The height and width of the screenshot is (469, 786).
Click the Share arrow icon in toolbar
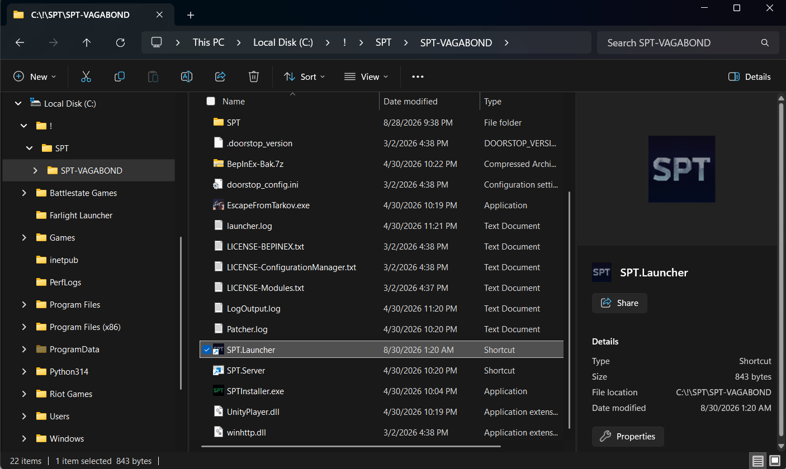pyautogui.click(x=220, y=76)
